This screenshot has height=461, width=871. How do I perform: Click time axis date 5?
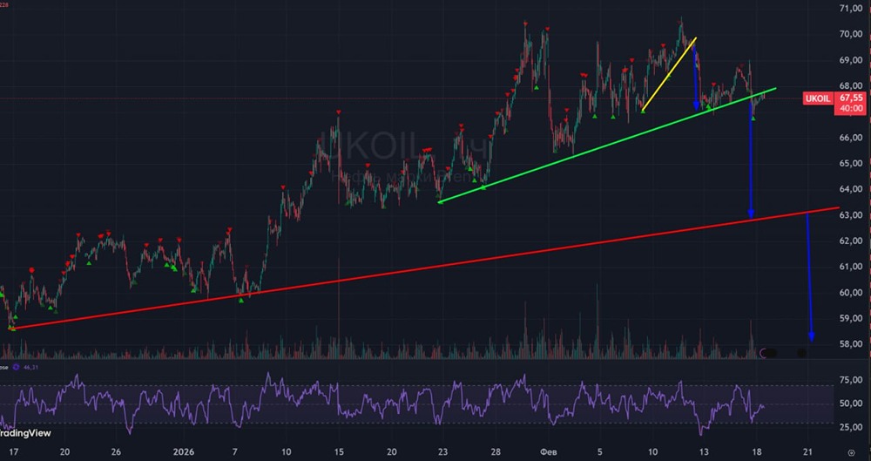(x=599, y=452)
